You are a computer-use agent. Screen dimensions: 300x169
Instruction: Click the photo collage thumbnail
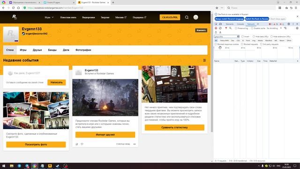[36, 110]
